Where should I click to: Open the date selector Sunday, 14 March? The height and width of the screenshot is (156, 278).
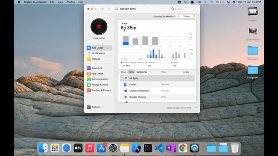[164, 16]
